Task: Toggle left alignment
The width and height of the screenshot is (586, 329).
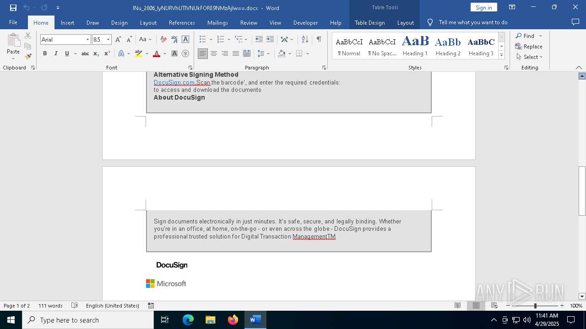Action: point(203,53)
